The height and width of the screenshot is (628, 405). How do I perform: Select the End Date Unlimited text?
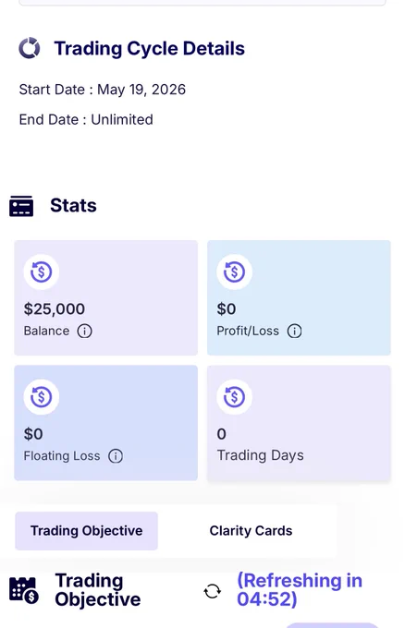click(x=86, y=119)
